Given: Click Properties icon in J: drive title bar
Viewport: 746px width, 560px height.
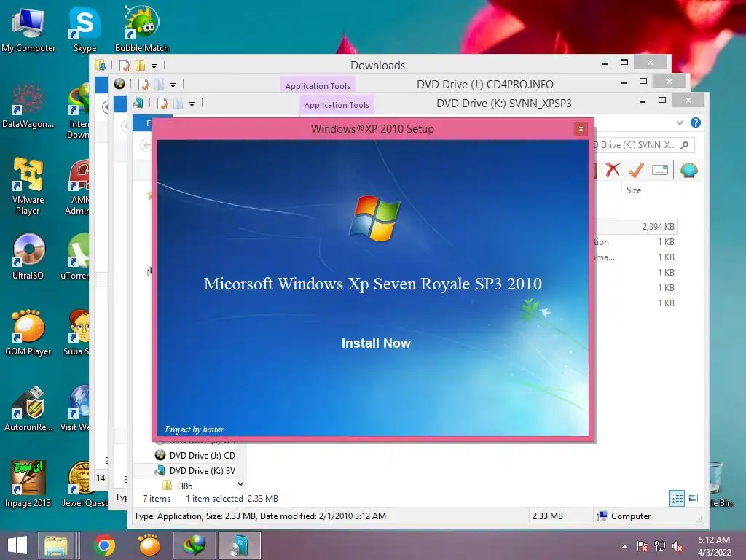Looking at the screenshot, I should click(x=144, y=85).
